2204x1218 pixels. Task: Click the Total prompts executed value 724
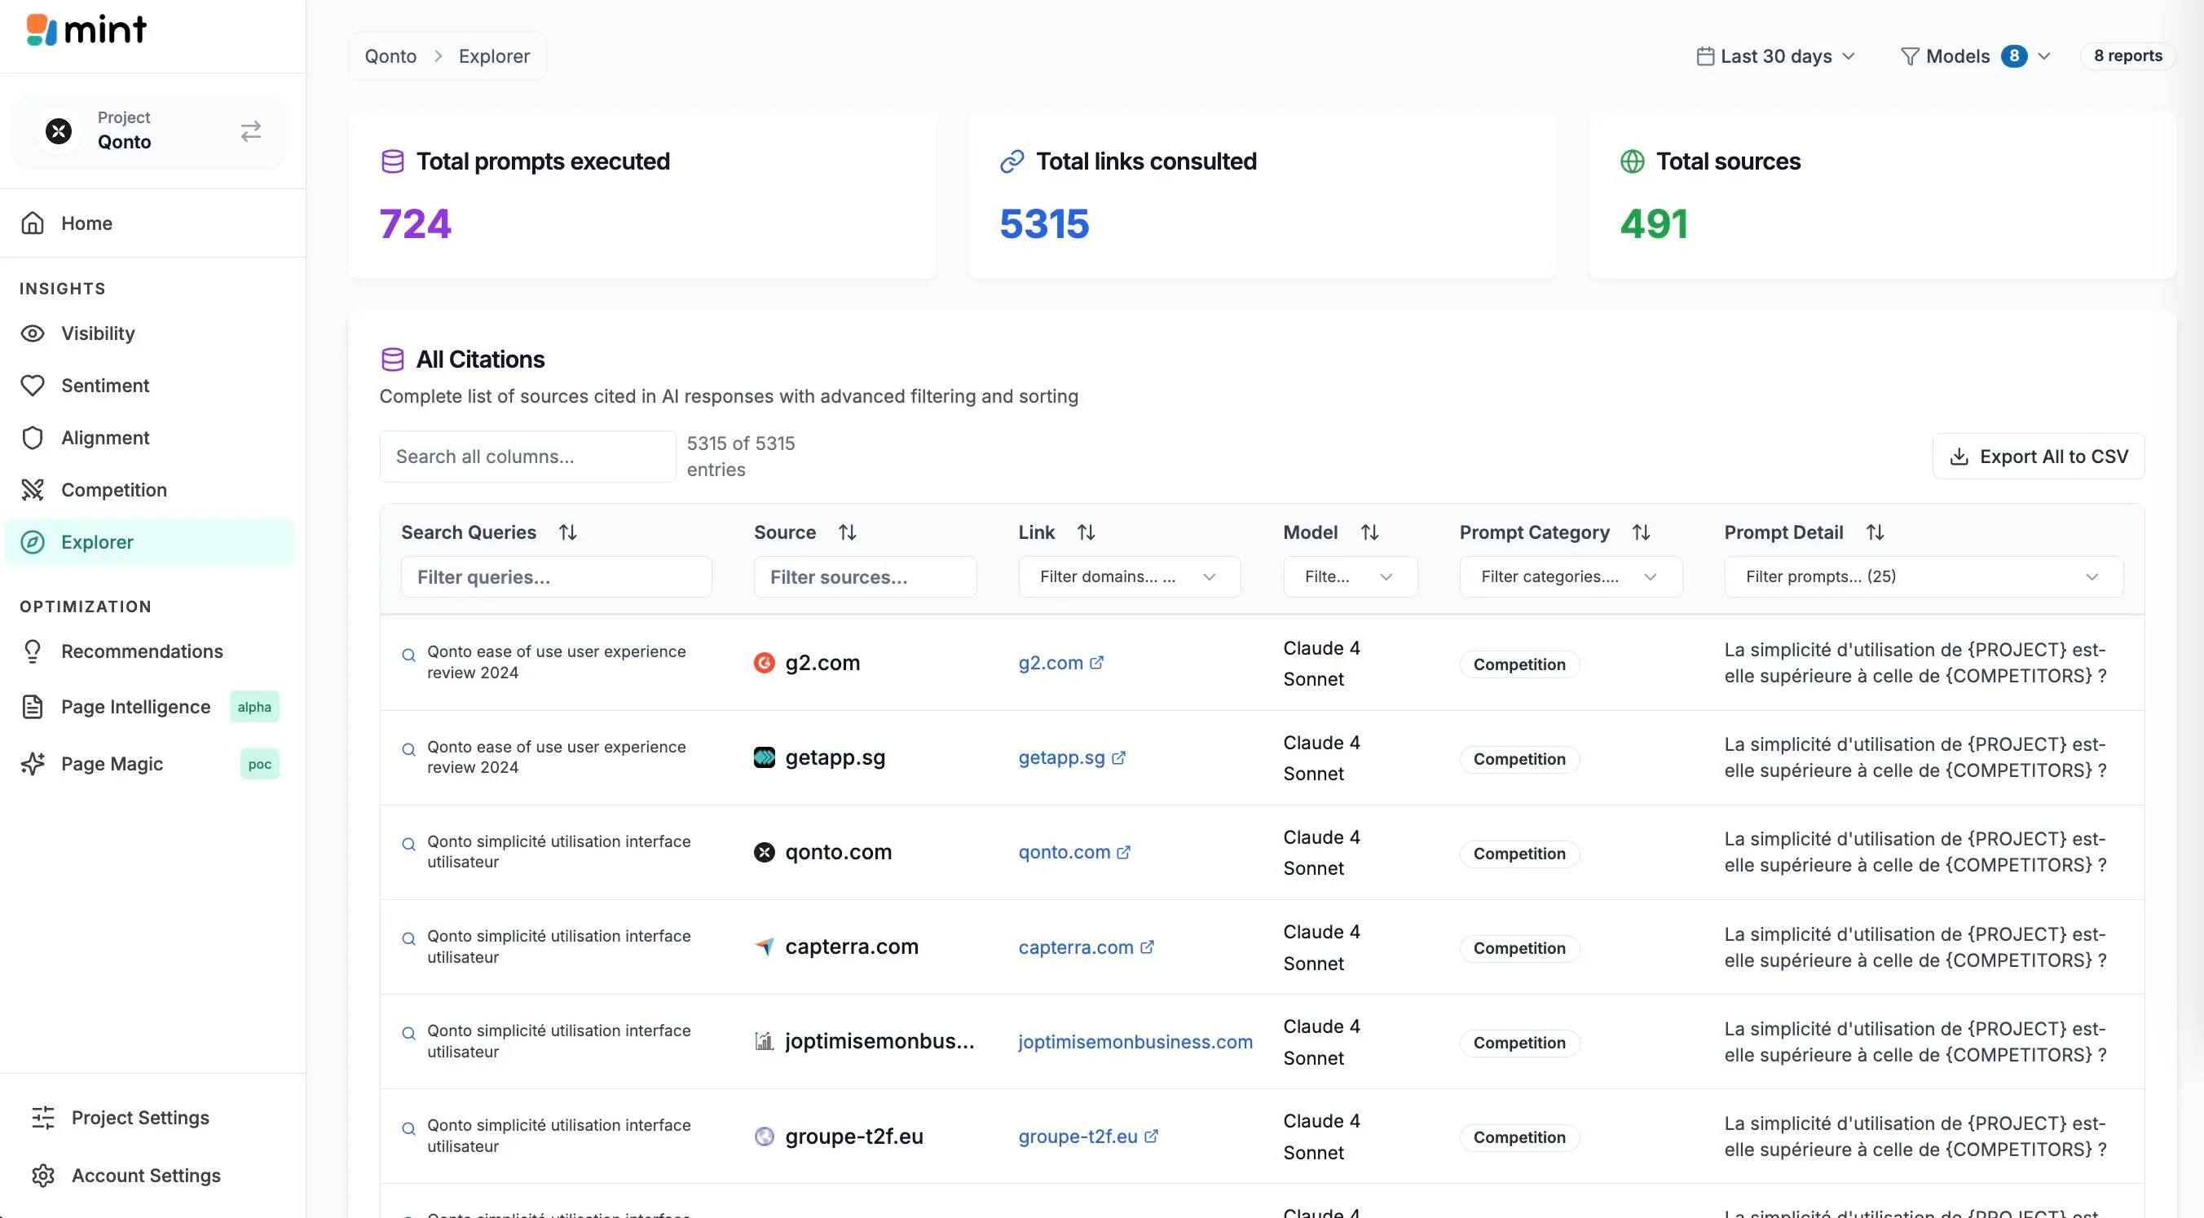pos(415,224)
